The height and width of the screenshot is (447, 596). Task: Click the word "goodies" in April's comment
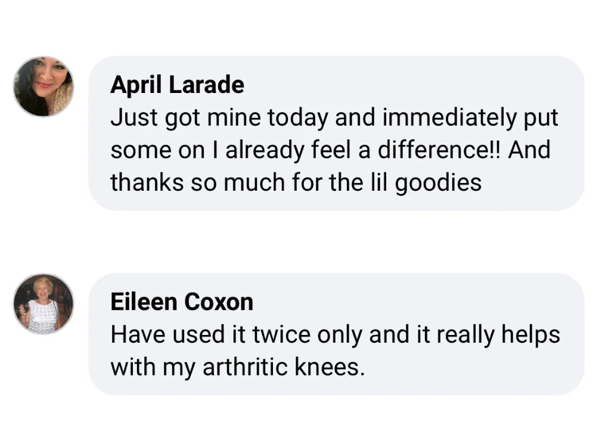[x=438, y=183]
